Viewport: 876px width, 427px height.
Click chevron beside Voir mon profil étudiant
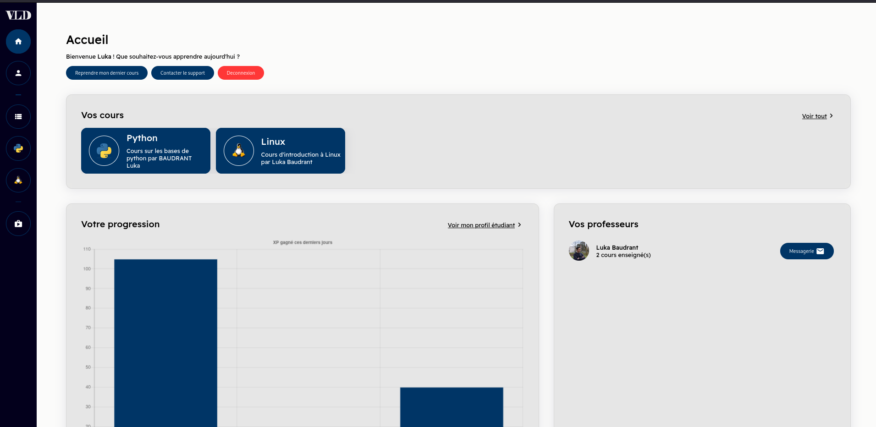[x=519, y=225]
